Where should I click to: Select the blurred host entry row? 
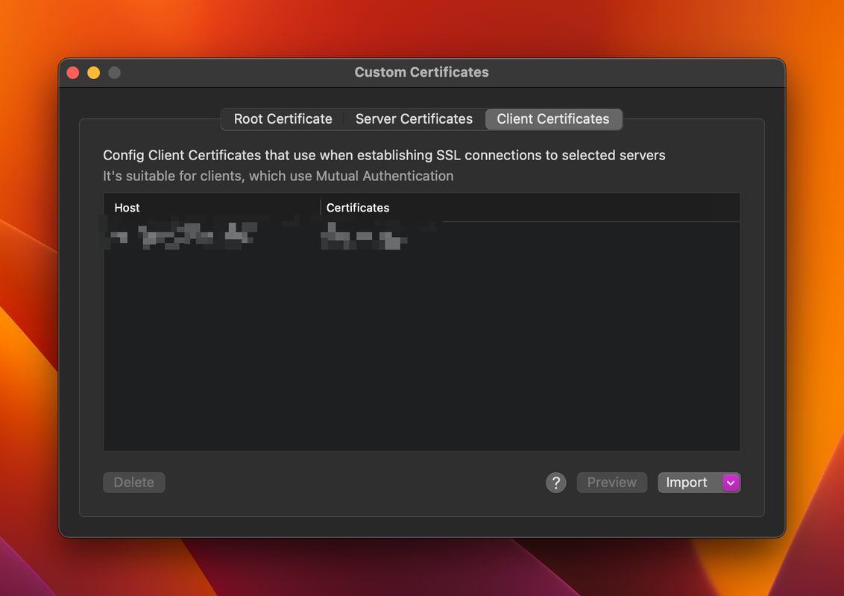(421, 235)
